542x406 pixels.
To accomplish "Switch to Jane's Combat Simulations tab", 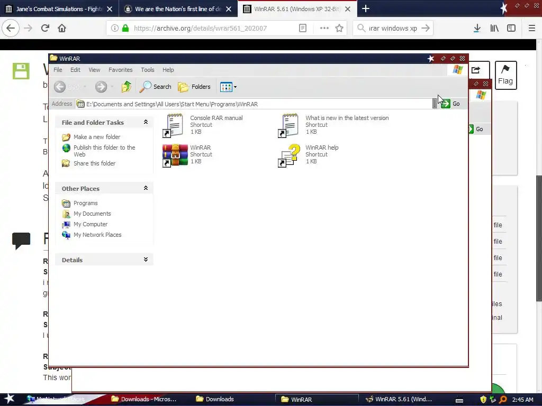I will coord(59,9).
